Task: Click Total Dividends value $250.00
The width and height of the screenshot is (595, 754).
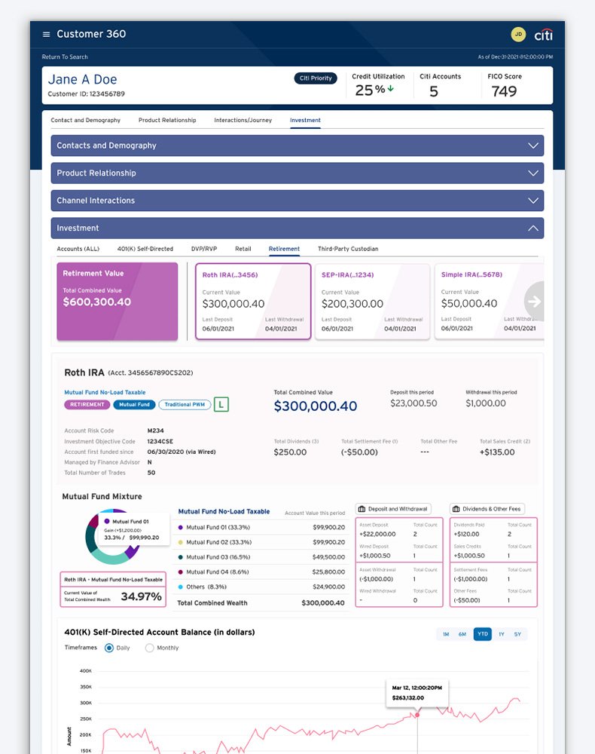Action: (290, 452)
